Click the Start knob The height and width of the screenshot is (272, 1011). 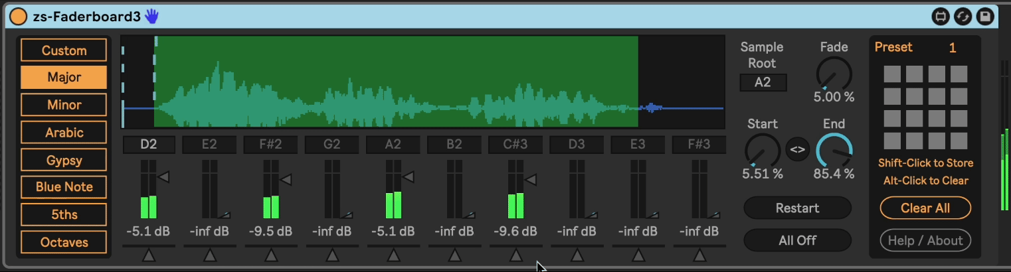(x=763, y=151)
